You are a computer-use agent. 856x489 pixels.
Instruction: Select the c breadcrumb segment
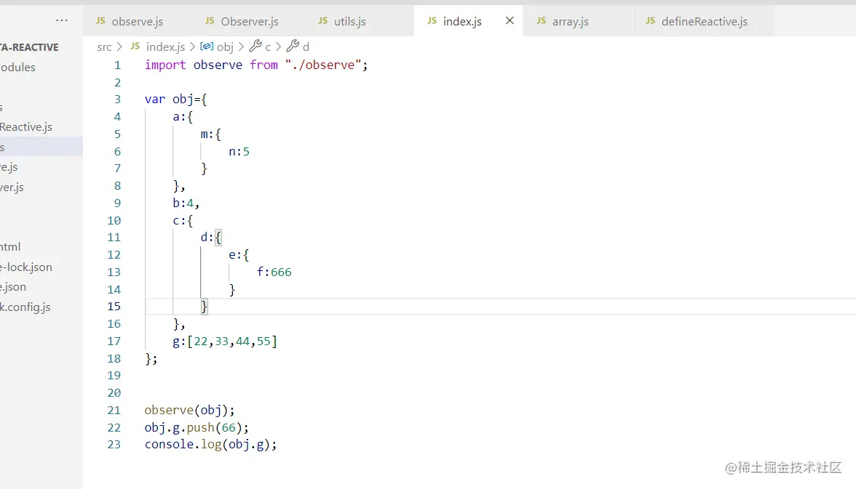[268, 47]
